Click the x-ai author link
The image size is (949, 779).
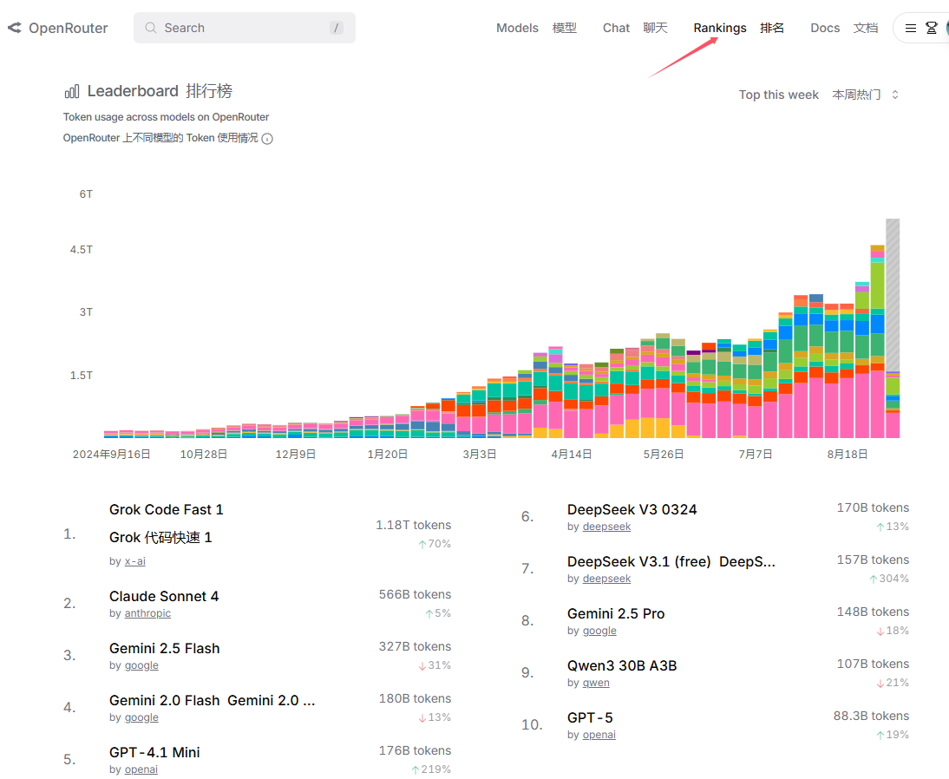click(x=134, y=561)
